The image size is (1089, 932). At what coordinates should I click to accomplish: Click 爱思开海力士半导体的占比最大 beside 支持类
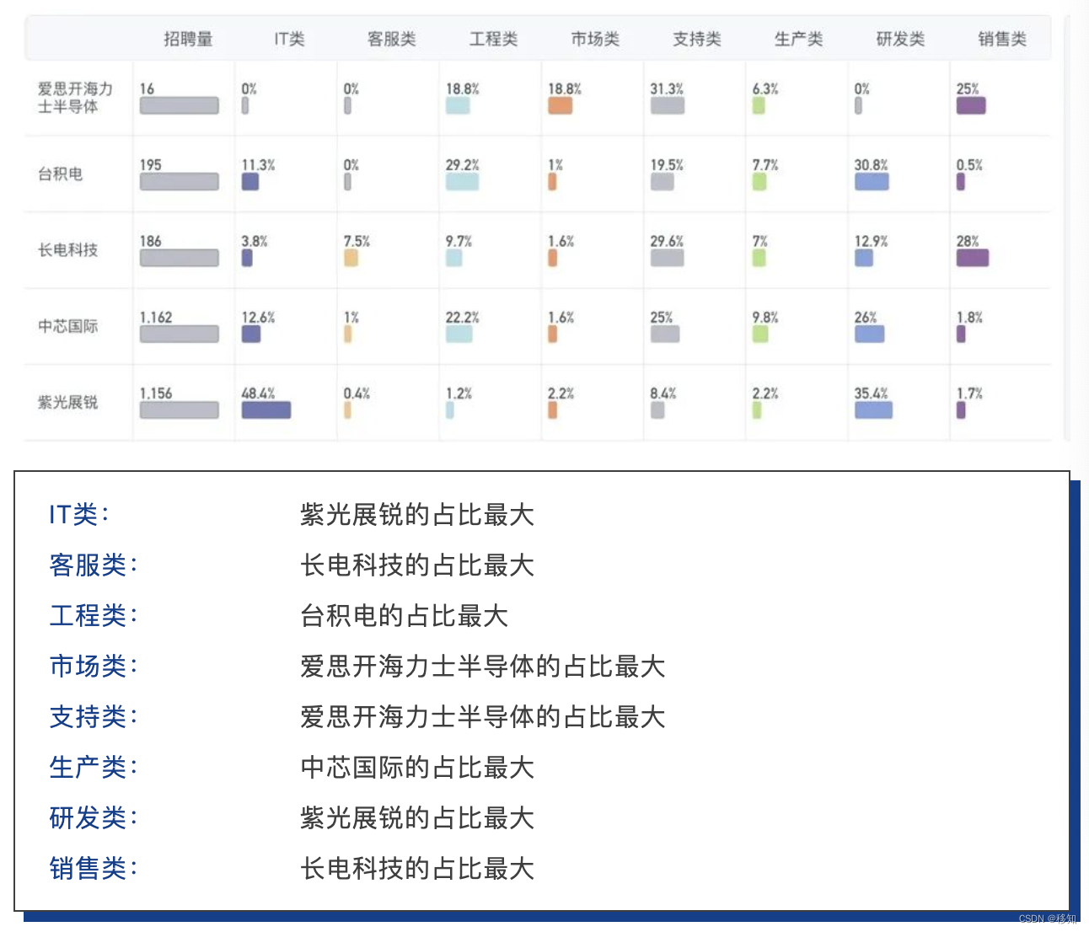point(483,716)
